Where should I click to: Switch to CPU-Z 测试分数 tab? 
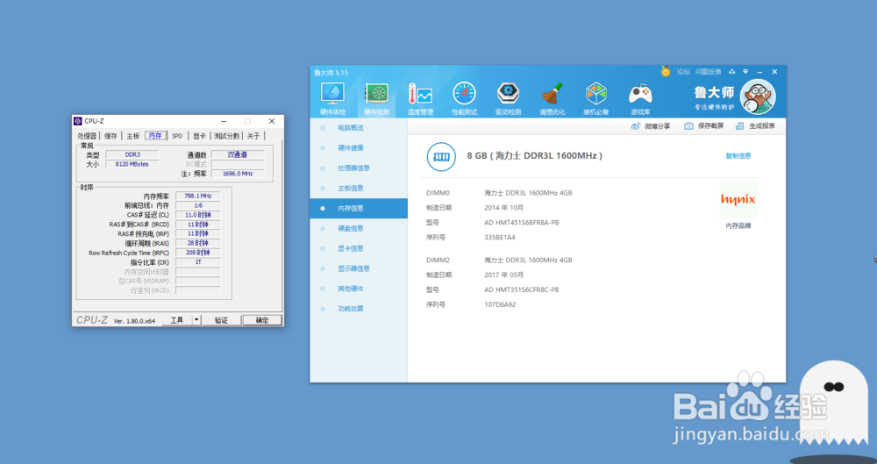point(226,136)
